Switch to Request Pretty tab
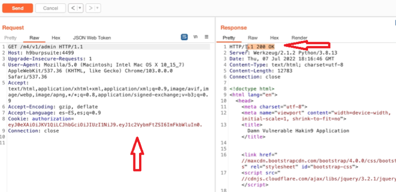The height and width of the screenshot is (192, 396). [10, 38]
